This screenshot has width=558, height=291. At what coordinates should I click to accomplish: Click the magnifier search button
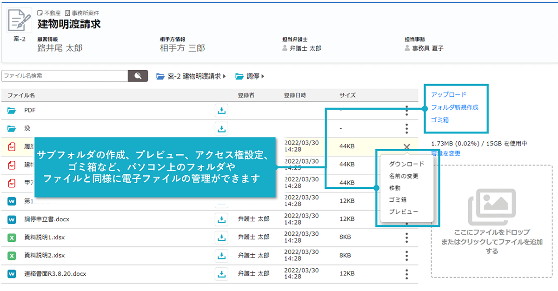pyautogui.click(x=138, y=76)
